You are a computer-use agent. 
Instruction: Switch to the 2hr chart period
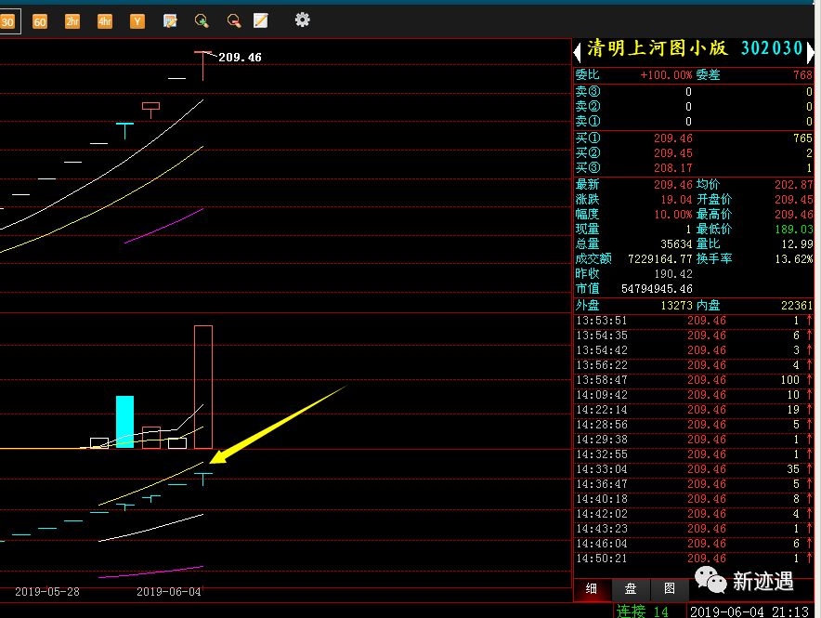72,21
